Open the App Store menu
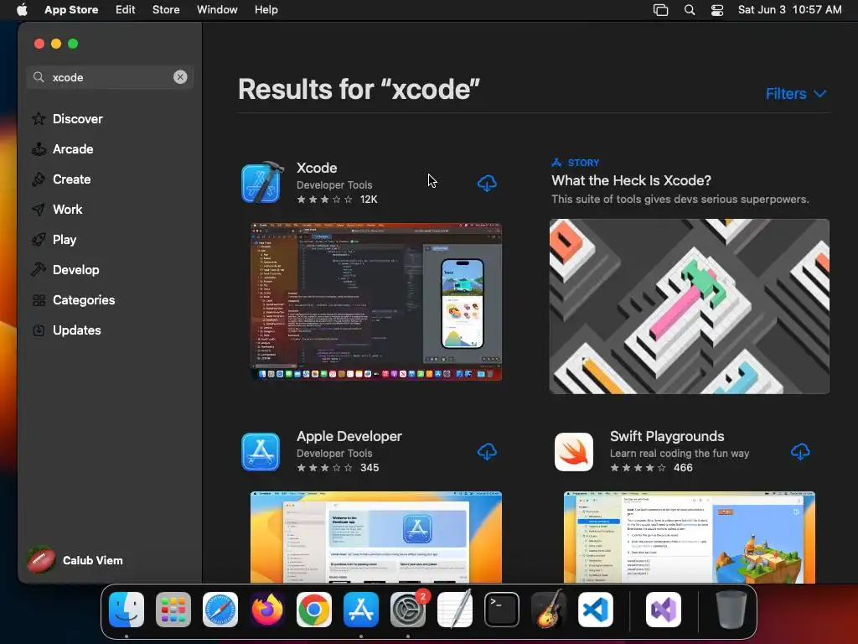The height and width of the screenshot is (644, 858). (x=71, y=10)
